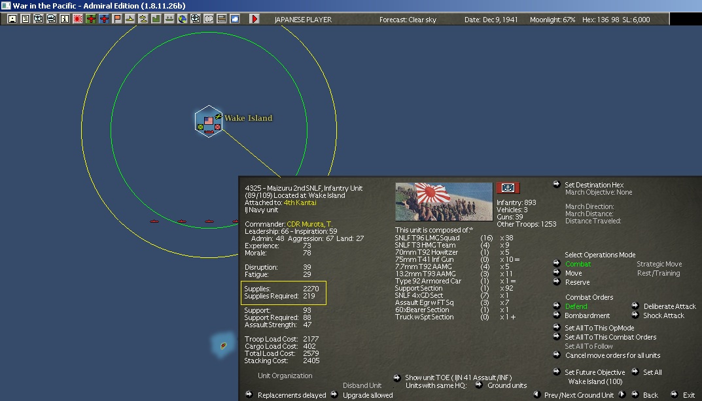702x401 pixels.
Task: Click the Forecast: Clear sky status text
Action: (408, 20)
